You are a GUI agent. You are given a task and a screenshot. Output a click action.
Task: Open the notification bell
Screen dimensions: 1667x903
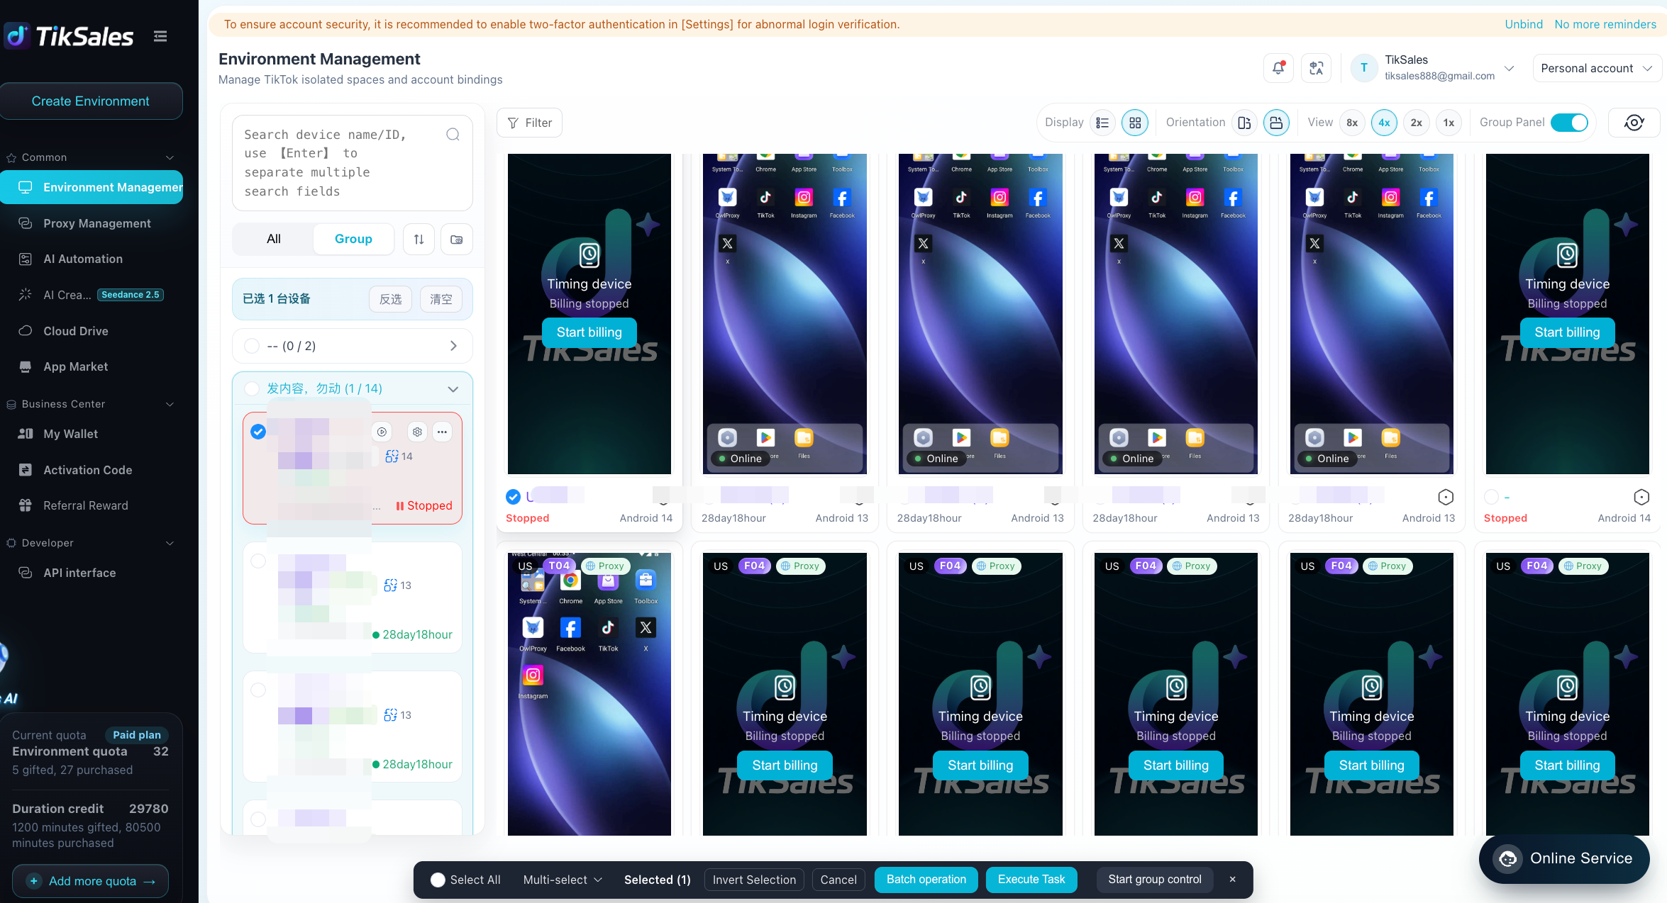tap(1278, 68)
